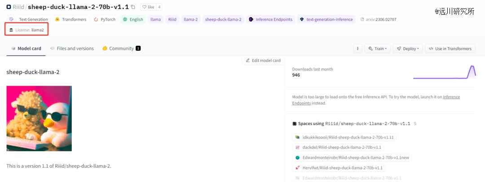Select the Transformers tag
This screenshot has height=182, width=485.
[x=71, y=19]
